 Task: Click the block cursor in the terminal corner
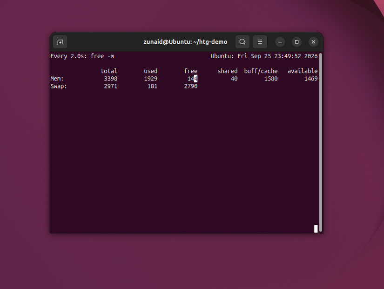point(316,229)
